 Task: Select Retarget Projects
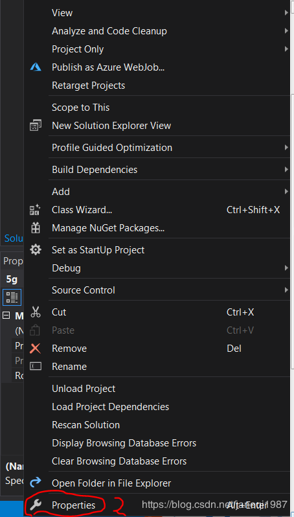[88, 86]
